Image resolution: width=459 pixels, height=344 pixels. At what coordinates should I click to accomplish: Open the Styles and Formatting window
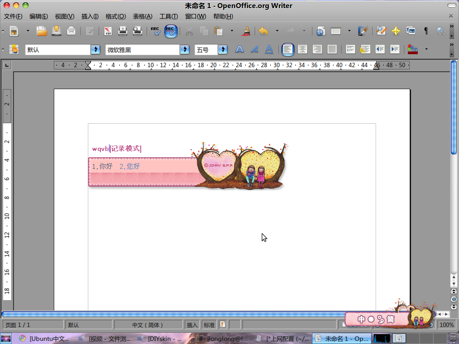point(14,49)
